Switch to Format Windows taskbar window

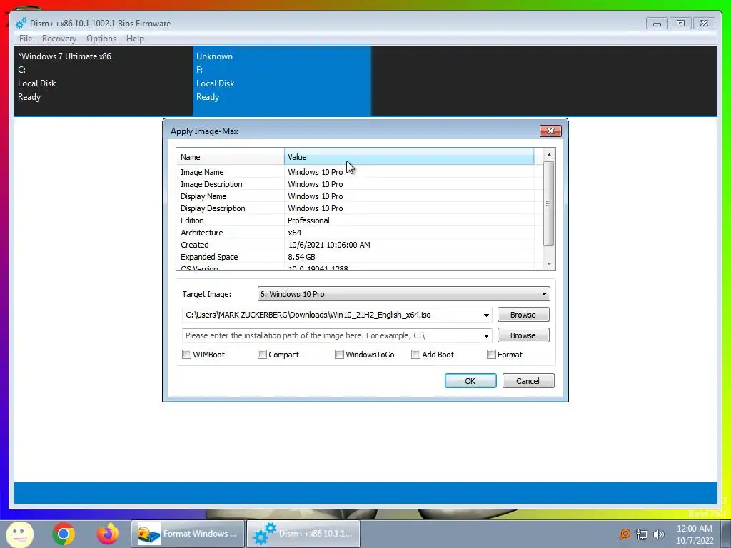188,534
